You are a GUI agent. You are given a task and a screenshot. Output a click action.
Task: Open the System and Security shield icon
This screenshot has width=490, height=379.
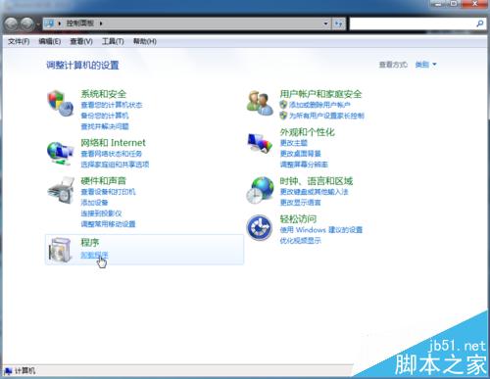pyautogui.click(x=61, y=103)
